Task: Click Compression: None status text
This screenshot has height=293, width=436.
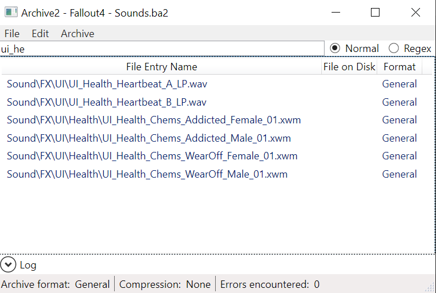Action: (x=164, y=284)
